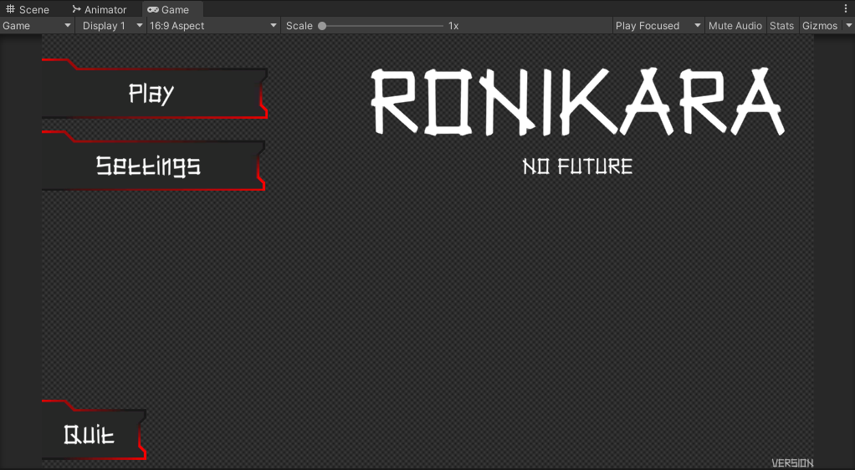Open the Animator tab
The width and height of the screenshot is (855, 470).
point(100,9)
